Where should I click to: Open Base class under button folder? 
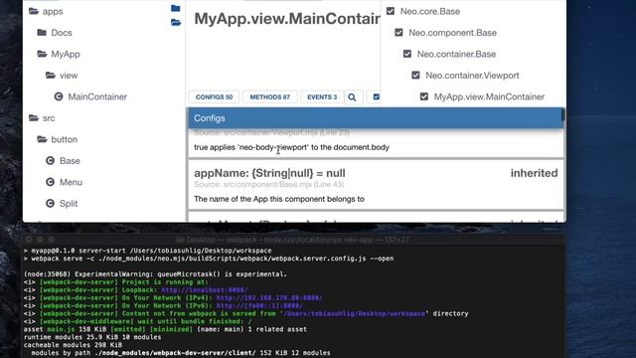point(70,161)
